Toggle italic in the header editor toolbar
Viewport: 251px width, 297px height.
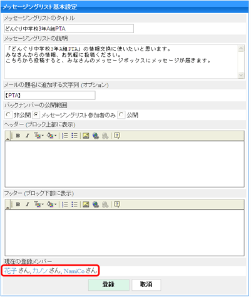pos(27,136)
